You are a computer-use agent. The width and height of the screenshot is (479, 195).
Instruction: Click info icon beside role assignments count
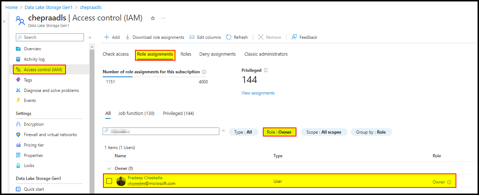pos(204,72)
